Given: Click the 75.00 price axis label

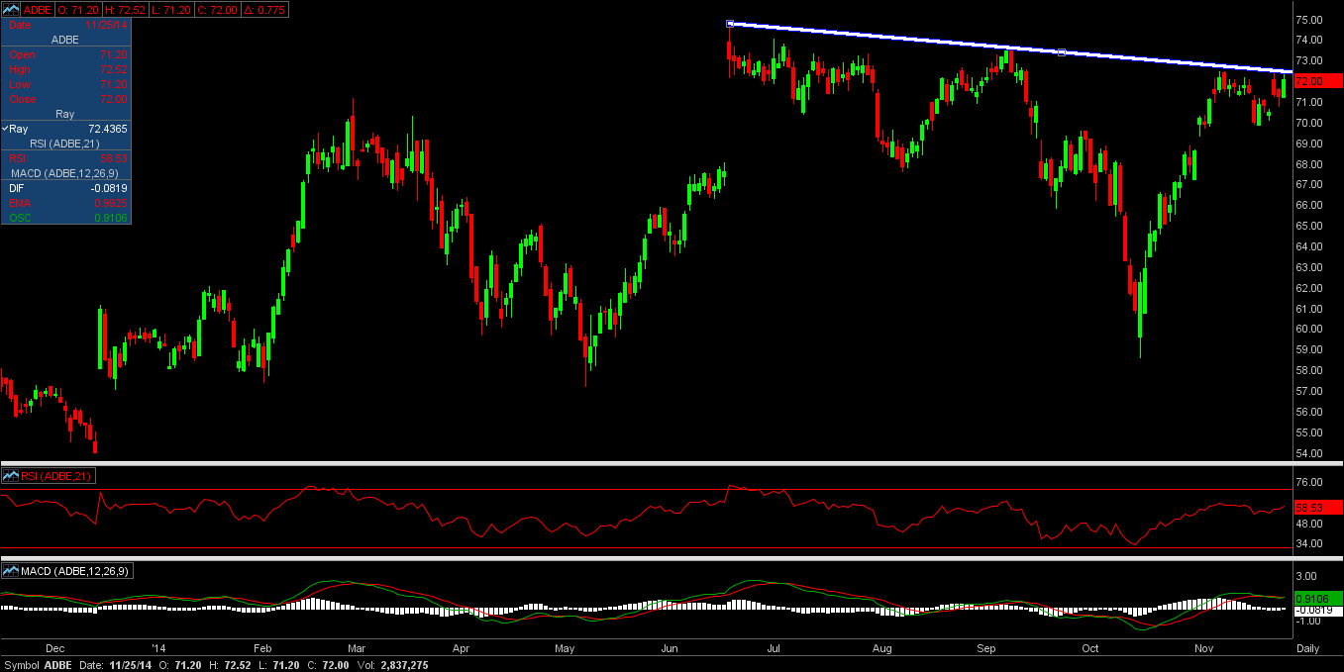Looking at the screenshot, I should pyautogui.click(x=1309, y=20).
